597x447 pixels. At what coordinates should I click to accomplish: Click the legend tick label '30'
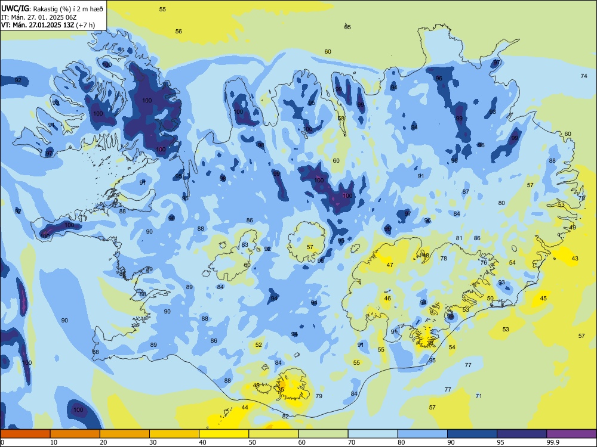[x=153, y=442]
